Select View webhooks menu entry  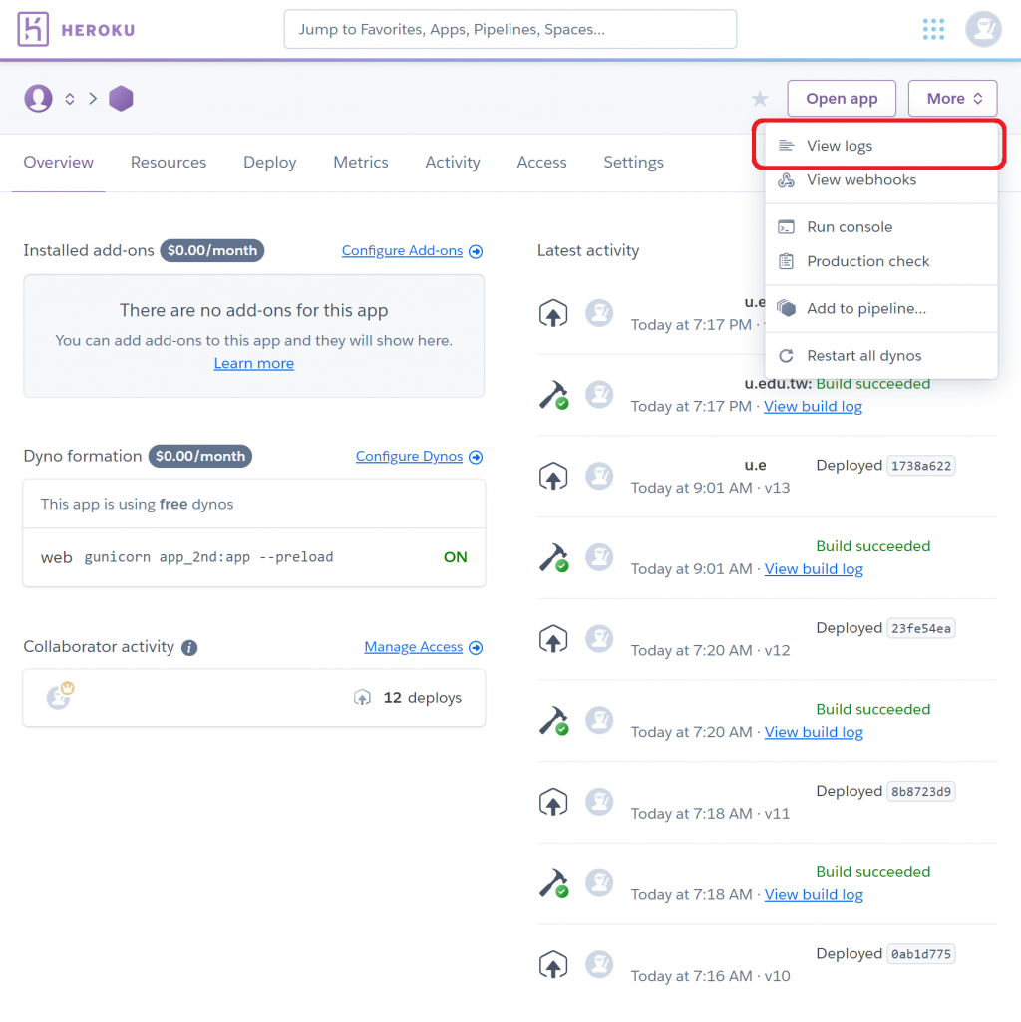point(880,179)
